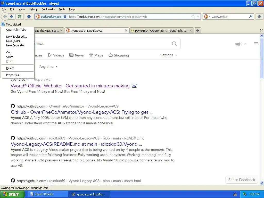The height and width of the screenshot is (198, 264).
Task: Click GitHub icon beside README.md URL
Action: coord(13,138)
